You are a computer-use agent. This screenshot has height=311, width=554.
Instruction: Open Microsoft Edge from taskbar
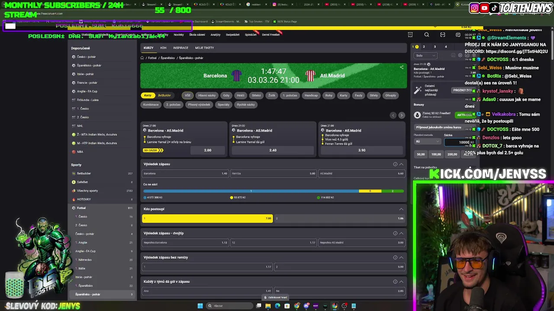click(x=277, y=306)
